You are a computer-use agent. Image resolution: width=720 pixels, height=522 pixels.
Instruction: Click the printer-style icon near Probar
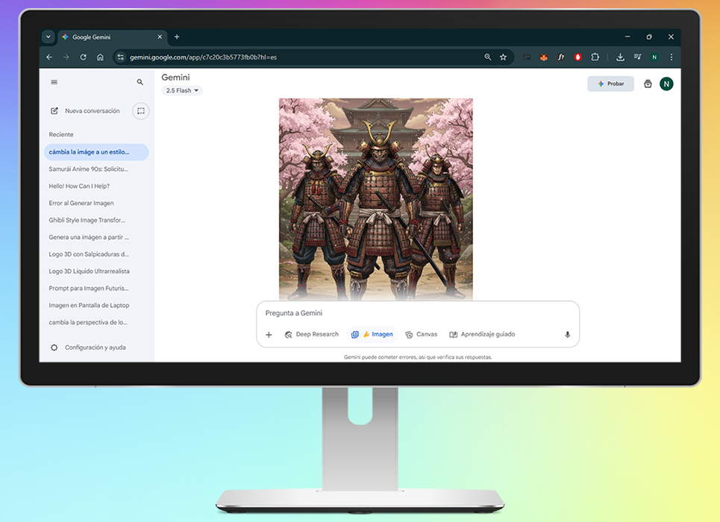click(x=647, y=84)
